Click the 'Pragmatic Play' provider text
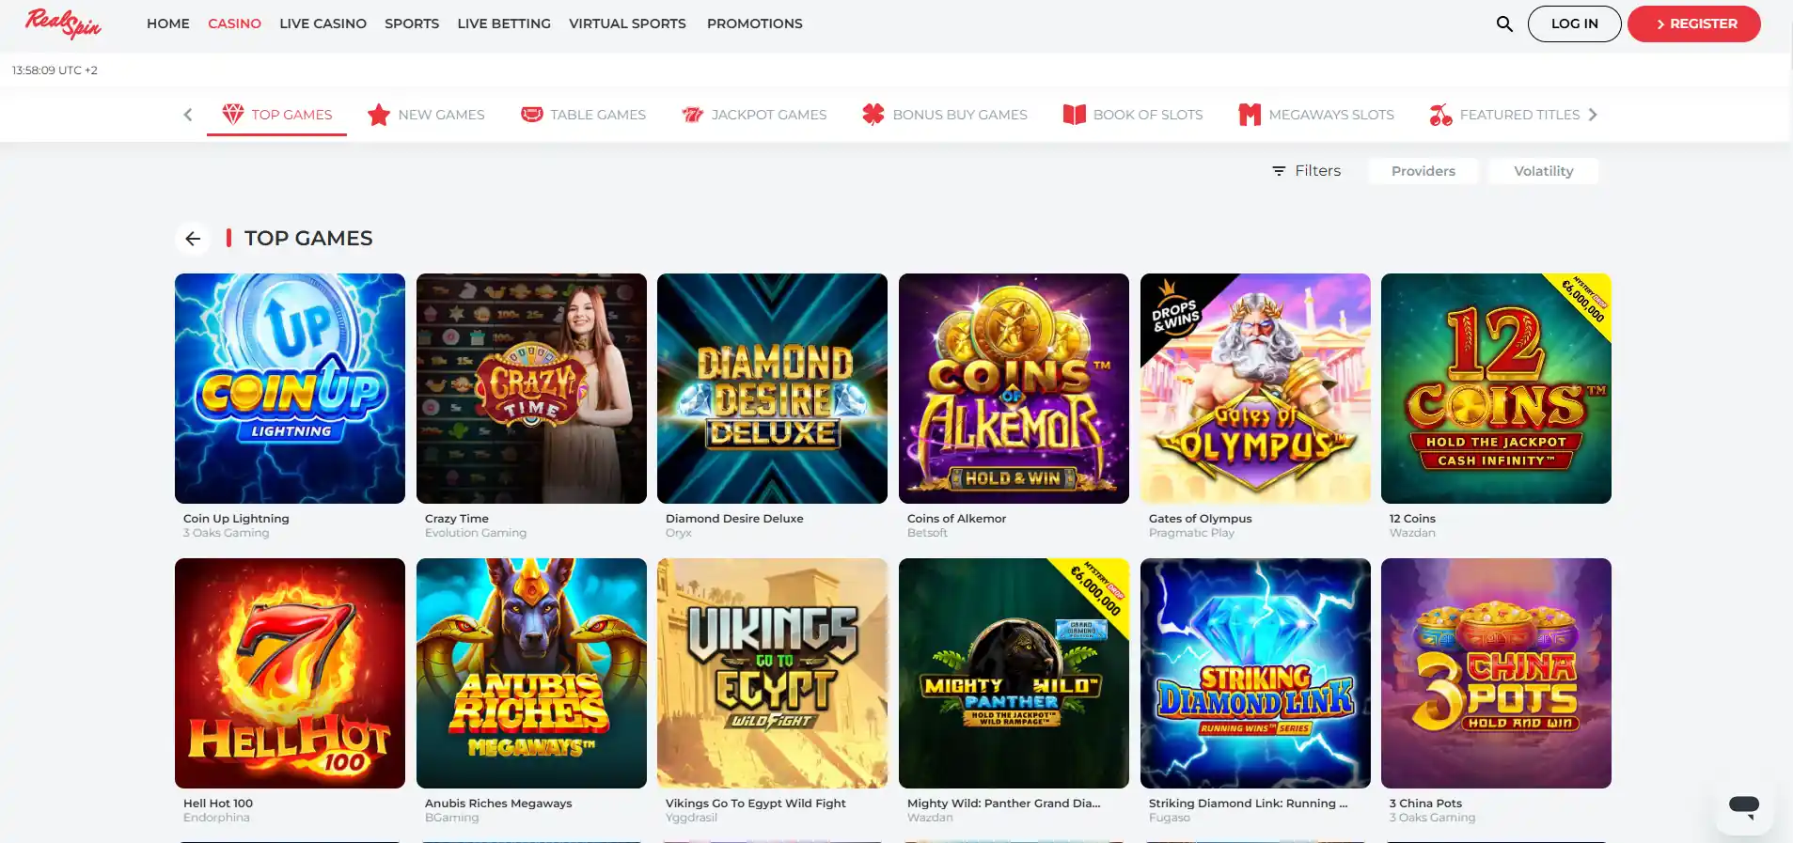 pos(1191,533)
